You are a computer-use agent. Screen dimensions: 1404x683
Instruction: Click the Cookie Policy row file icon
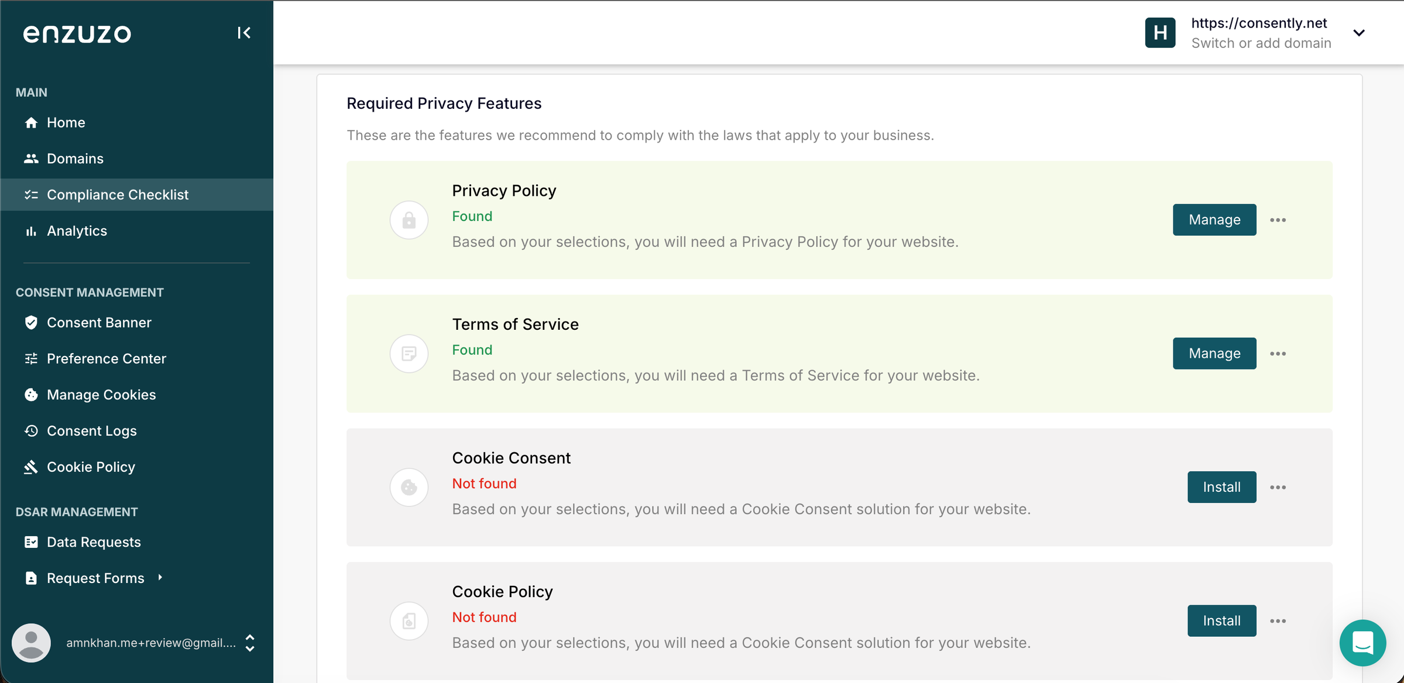pos(409,621)
